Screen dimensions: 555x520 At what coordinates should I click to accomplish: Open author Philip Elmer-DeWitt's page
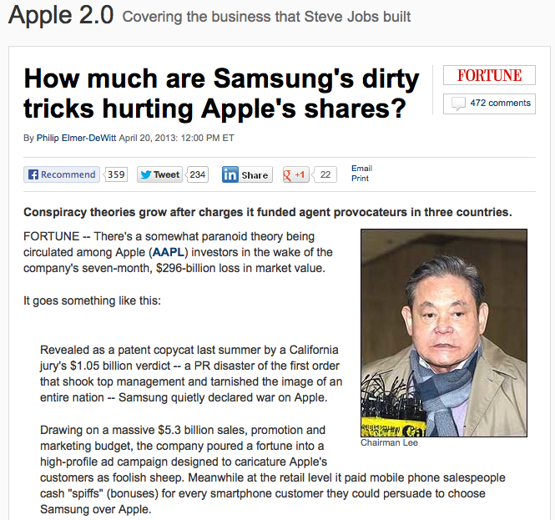click(x=76, y=138)
